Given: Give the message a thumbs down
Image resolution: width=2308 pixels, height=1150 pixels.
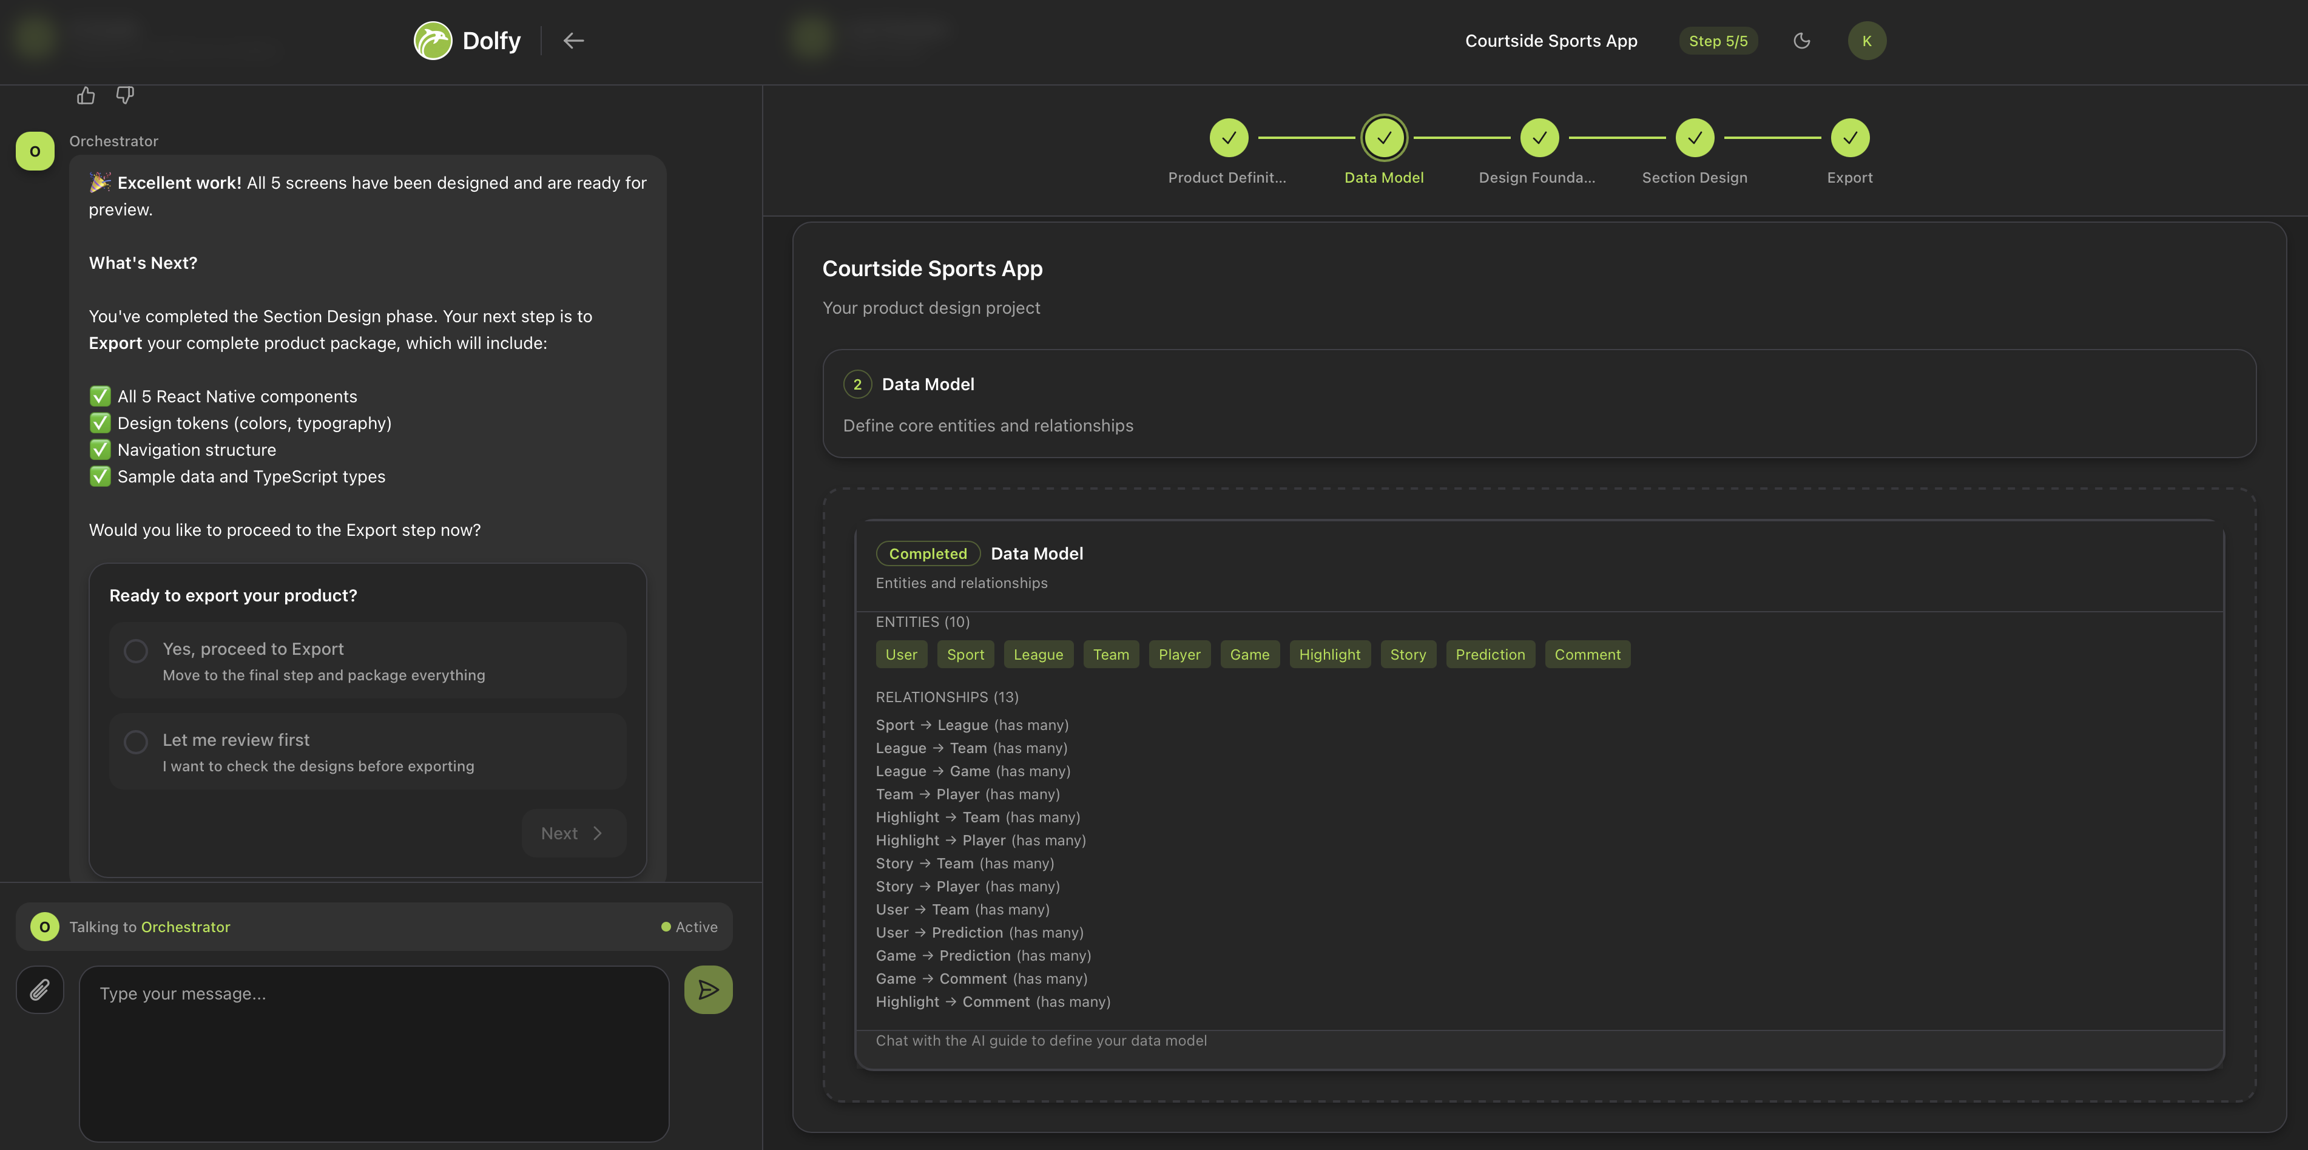Looking at the screenshot, I should coord(124,95).
